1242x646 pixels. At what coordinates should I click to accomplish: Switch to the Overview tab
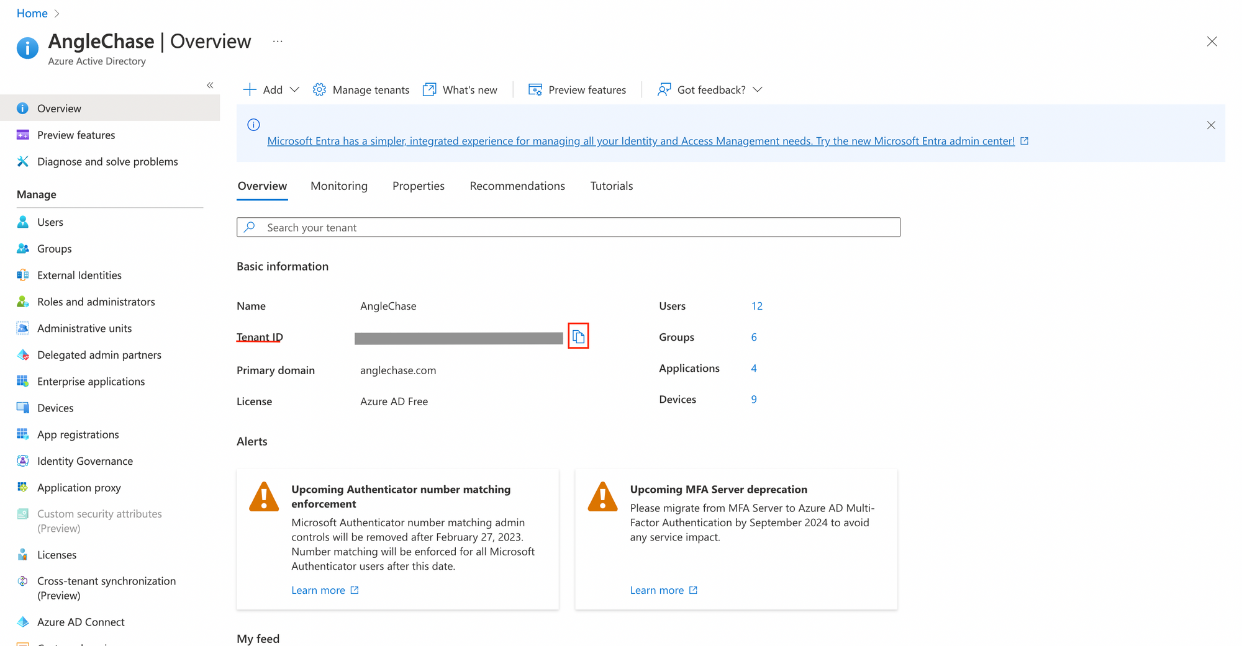pos(262,186)
